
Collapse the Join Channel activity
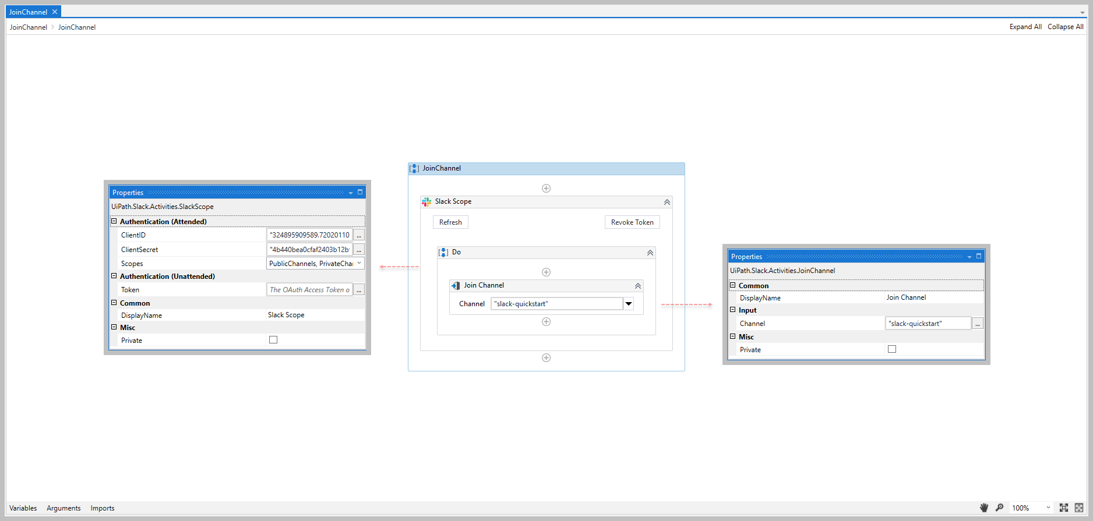click(x=638, y=286)
